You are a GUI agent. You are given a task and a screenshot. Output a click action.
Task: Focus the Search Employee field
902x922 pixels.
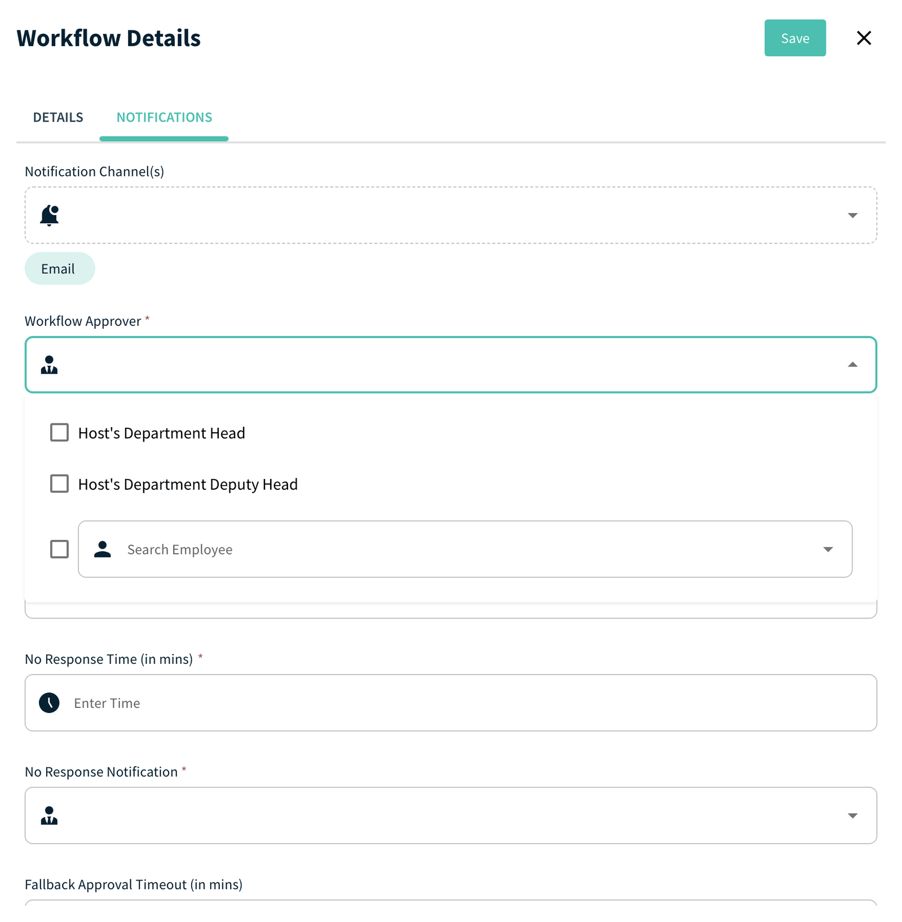click(x=465, y=549)
